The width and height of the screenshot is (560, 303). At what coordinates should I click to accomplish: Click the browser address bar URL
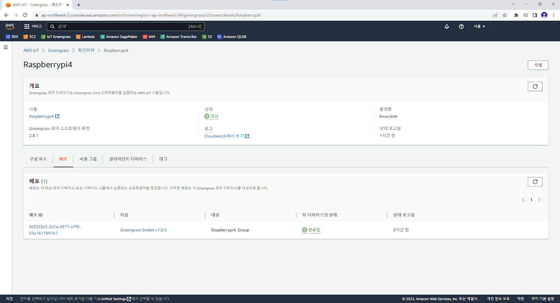pyautogui.click(x=150, y=15)
